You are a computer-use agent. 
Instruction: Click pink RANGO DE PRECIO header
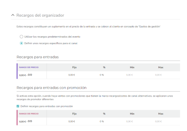(x=29, y=114)
